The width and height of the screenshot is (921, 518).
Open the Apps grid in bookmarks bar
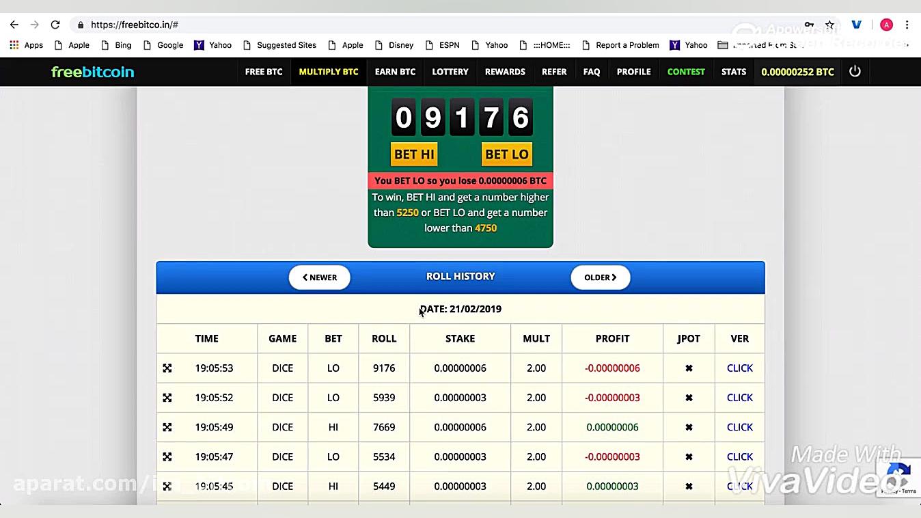26,45
